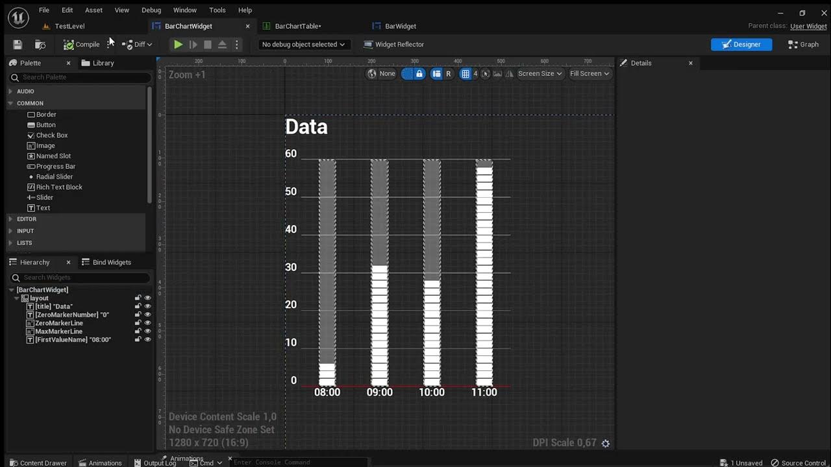Open the File menu

pyautogui.click(x=44, y=10)
